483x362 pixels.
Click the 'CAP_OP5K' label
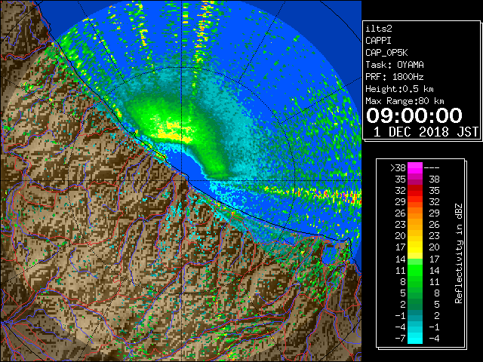tap(386, 53)
